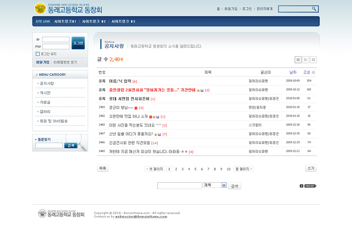Toggle the 로그인 유지 checkbox
Viewport: 352px width, 226px height.
click(x=38, y=54)
